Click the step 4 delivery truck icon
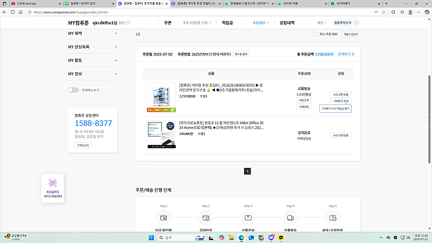This screenshot has width=432, height=243. pyautogui.click(x=291, y=218)
